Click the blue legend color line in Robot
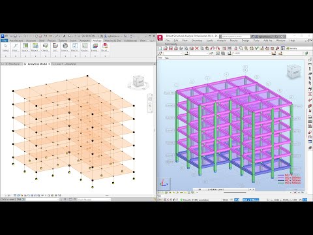The width and height of the screenshot is (313, 235). 281,180
